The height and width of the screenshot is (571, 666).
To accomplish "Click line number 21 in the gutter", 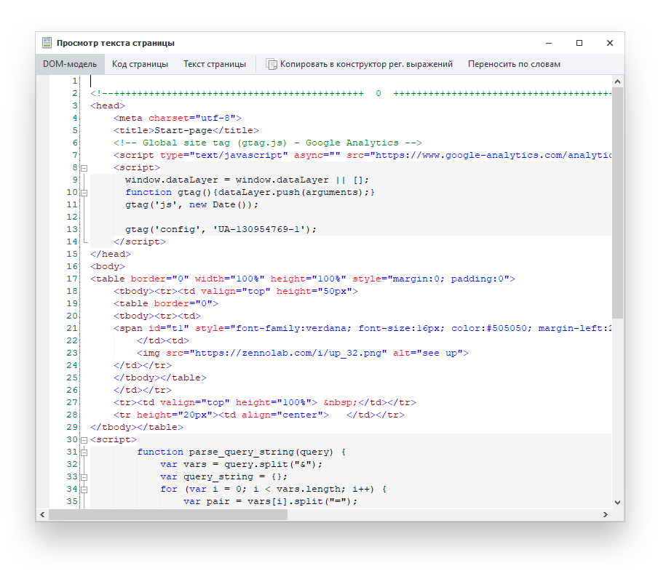I will click(x=71, y=328).
